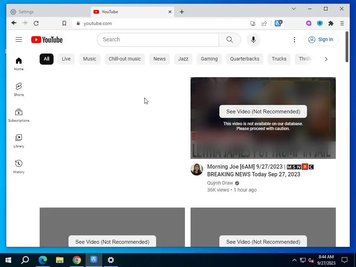Click See Video on bottom-left gray thumbnail
This screenshot has height=267, width=356.
coord(112,241)
